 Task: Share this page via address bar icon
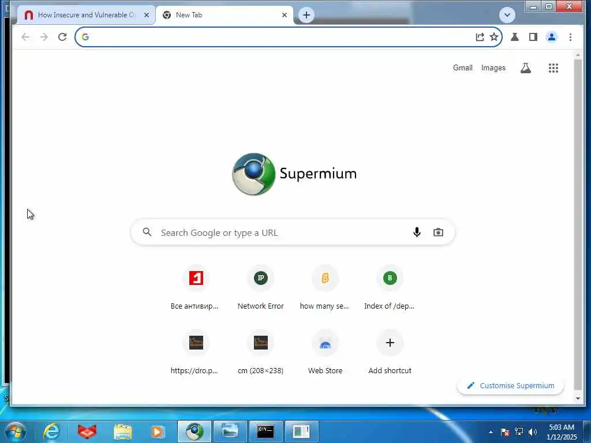480,37
